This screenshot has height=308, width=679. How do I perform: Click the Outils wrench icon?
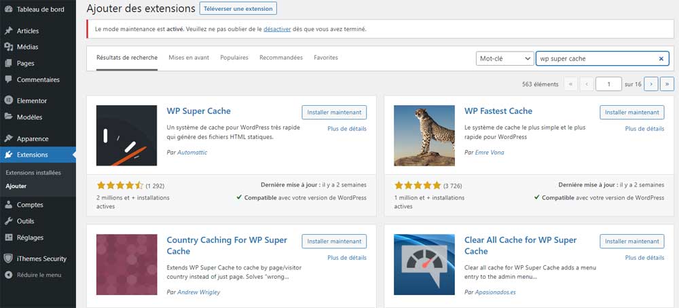8,221
